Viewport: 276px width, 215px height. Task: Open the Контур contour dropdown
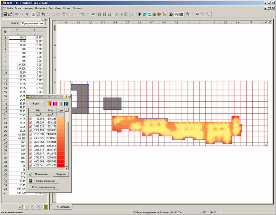pos(45,23)
